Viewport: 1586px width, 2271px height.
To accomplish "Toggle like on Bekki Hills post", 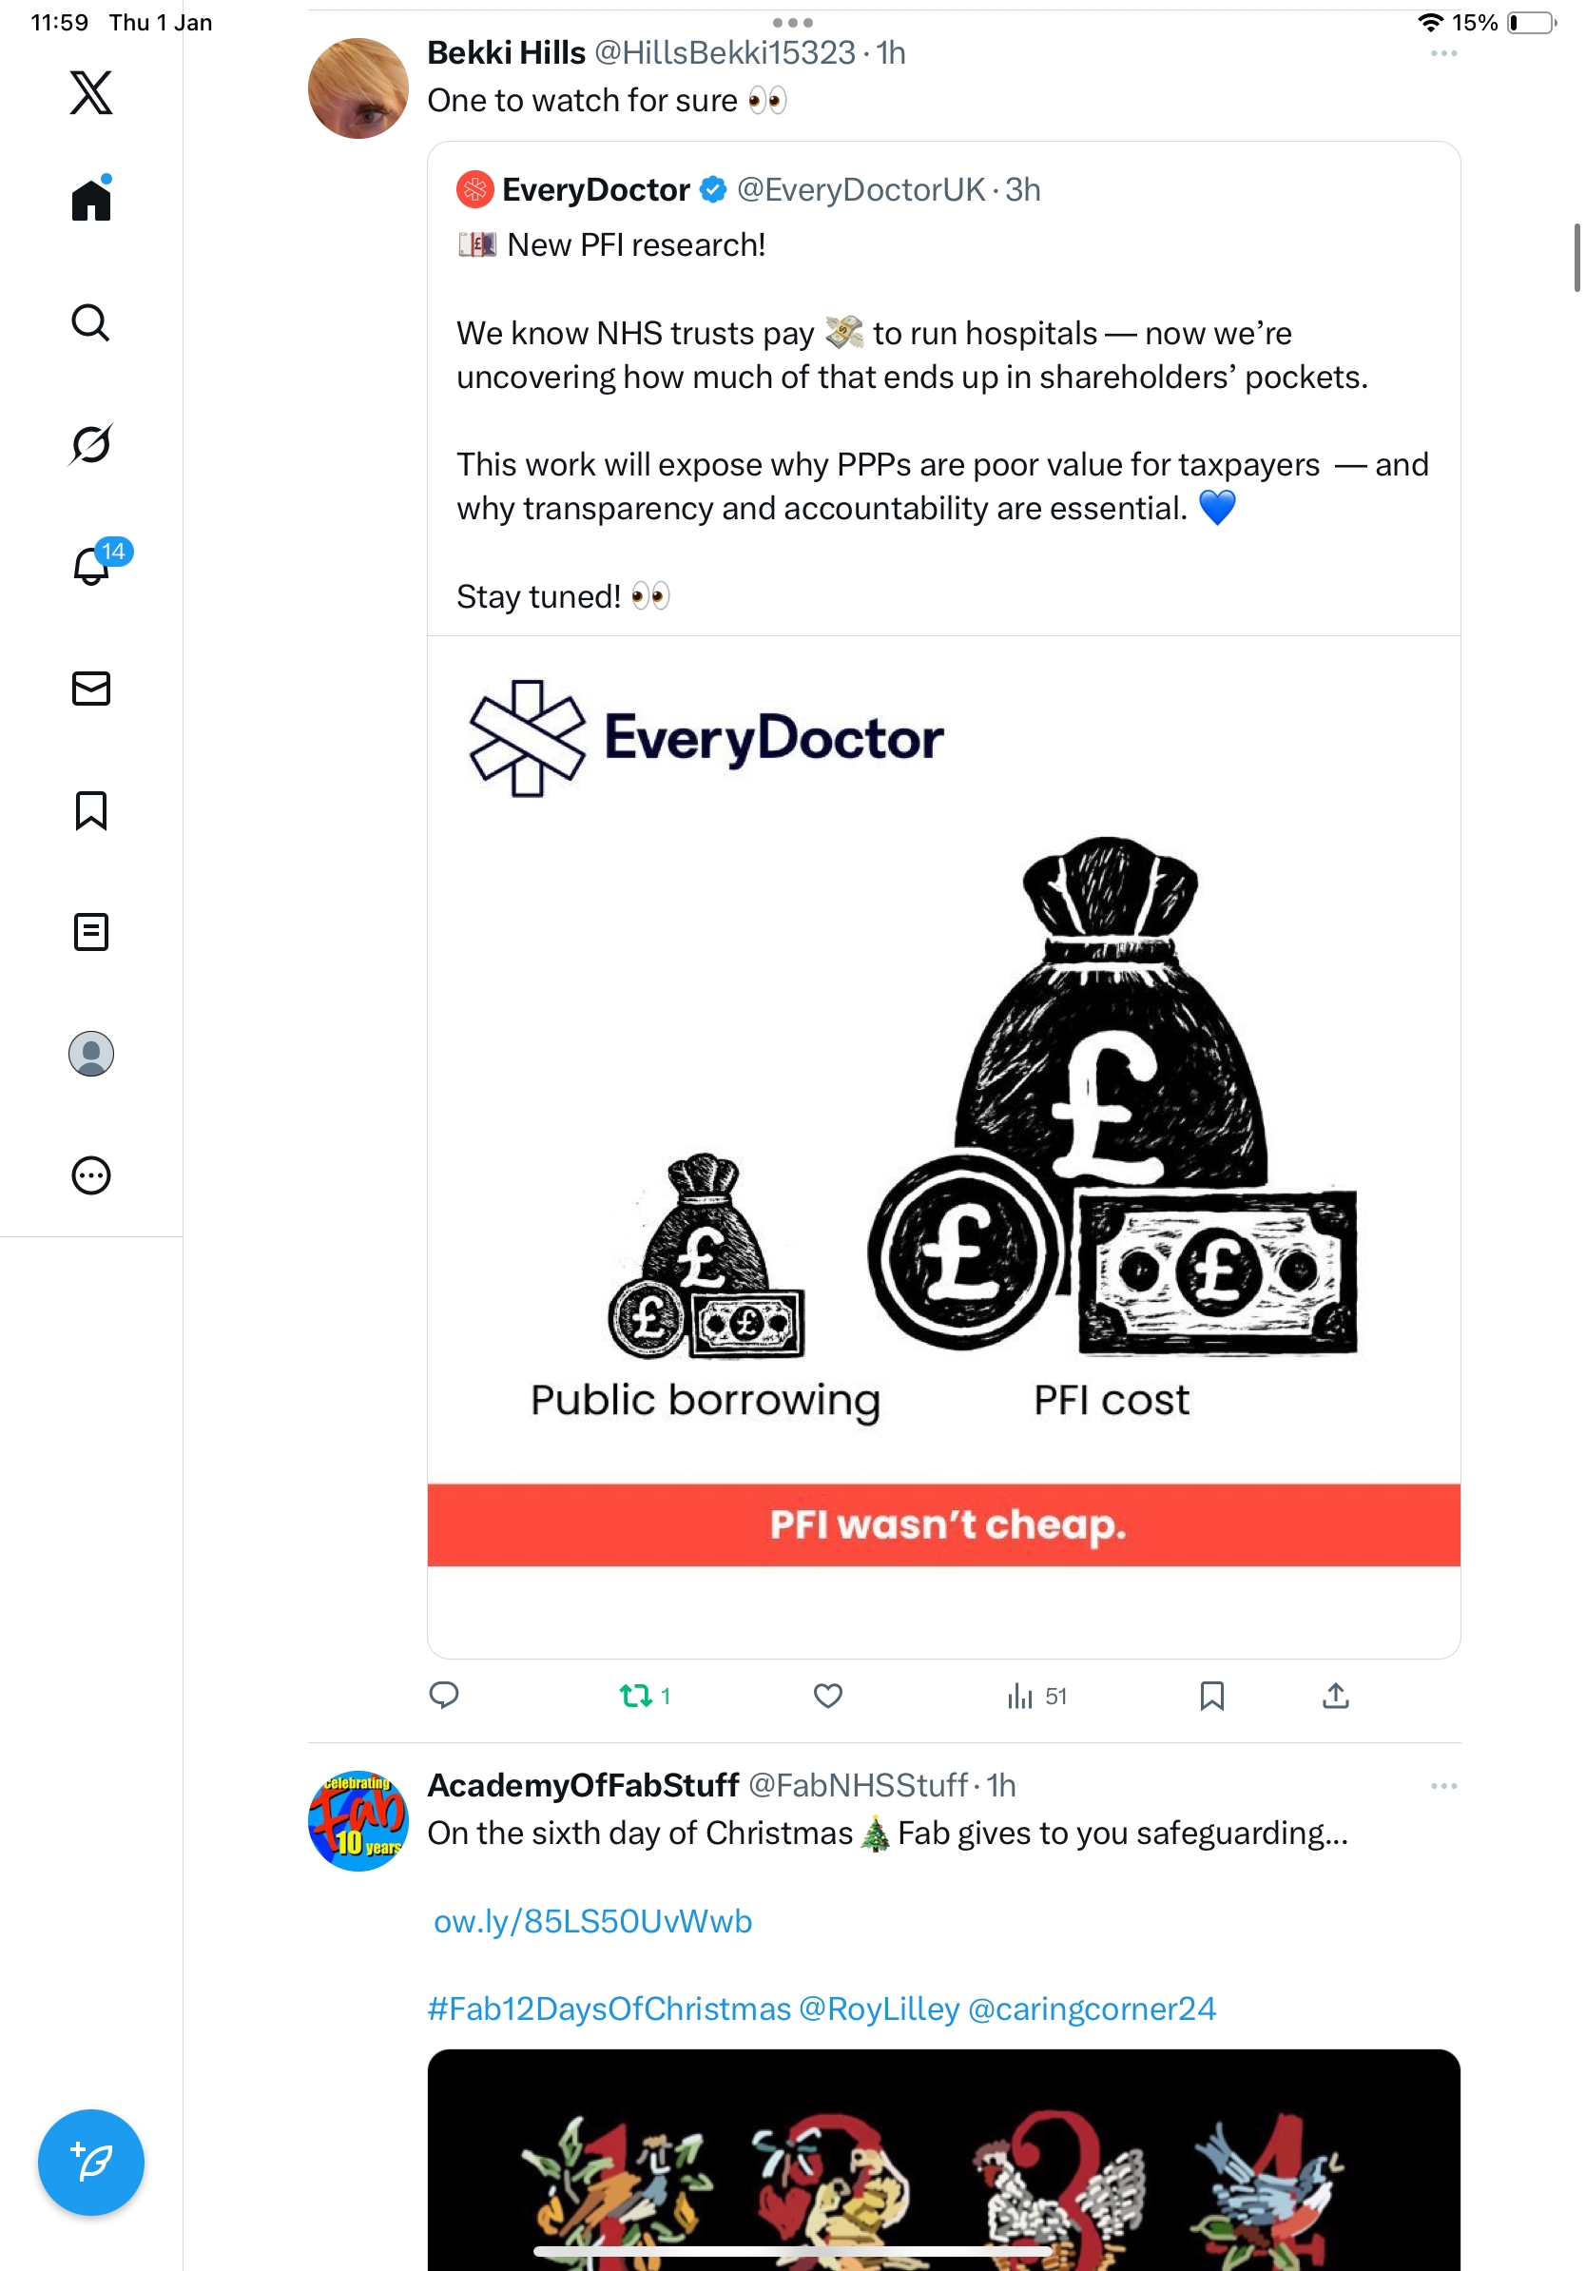I will tap(827, 1696).
